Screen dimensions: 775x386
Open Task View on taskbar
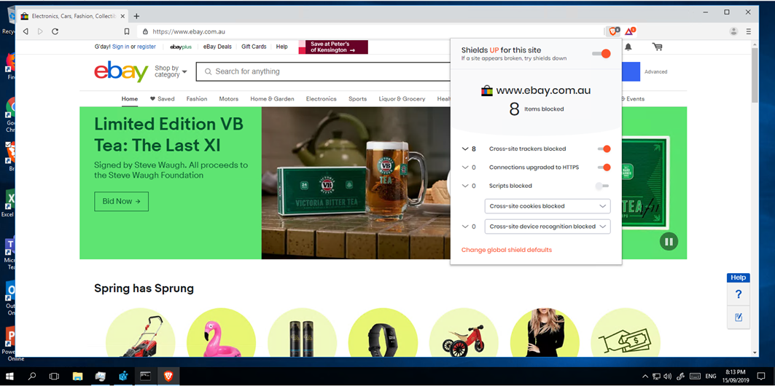click(55, 376)
